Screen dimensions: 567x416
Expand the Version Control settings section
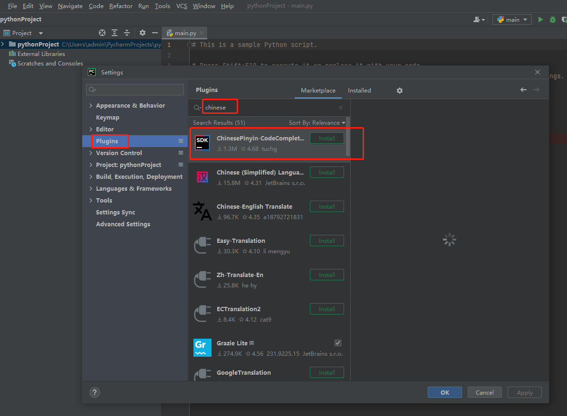pyautogui.click(x=91, y=153)
